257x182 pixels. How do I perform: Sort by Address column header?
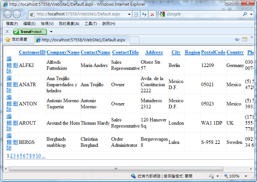(154, 52)
